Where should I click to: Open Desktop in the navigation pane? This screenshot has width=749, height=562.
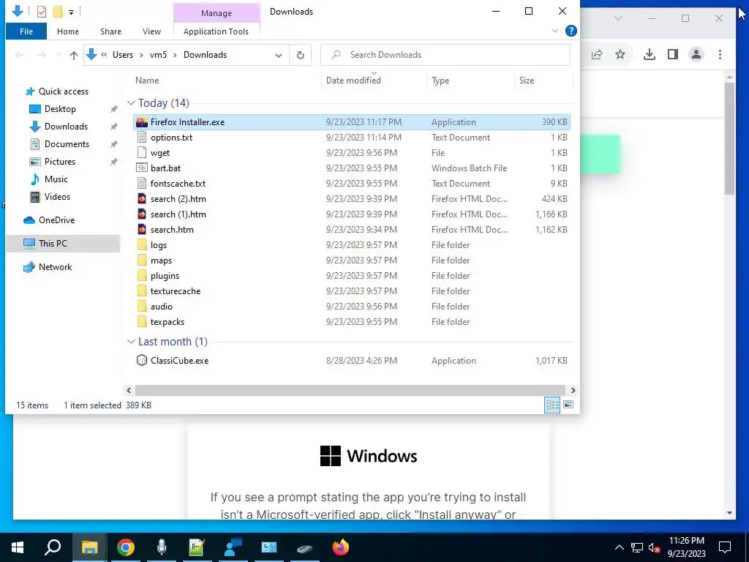tap(60, 109)
